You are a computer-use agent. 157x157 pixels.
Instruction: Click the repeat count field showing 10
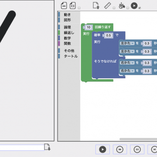(x=89, y=27)
